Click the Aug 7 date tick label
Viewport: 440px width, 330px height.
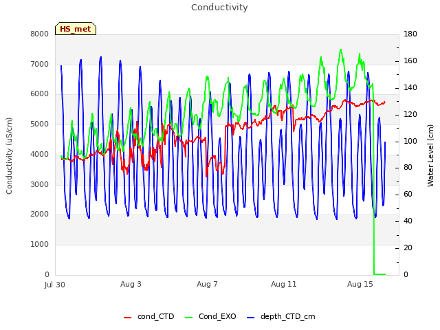pos(207,284)
